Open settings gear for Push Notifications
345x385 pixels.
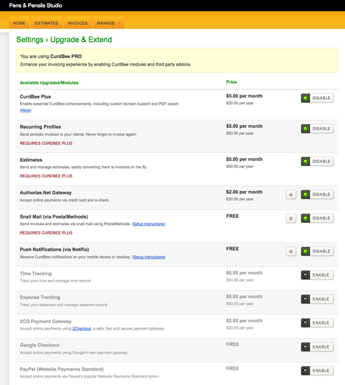coord(291,251)
